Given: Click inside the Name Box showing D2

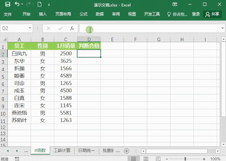Looking at the screenshot, I should point(14,28).
